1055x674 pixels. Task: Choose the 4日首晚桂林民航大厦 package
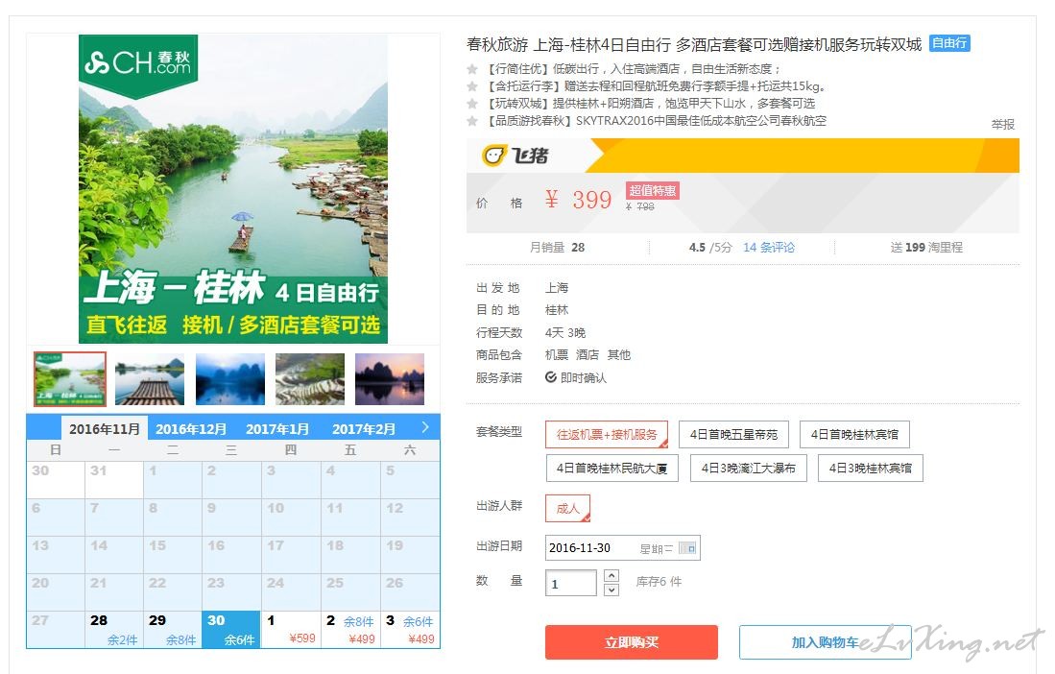click(611, 469)
